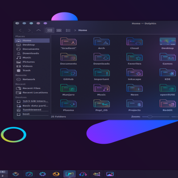Click the active Dolphin file manager taskbar icon
The width and height of the screenshot is (178, 178).
pos(69,174)
